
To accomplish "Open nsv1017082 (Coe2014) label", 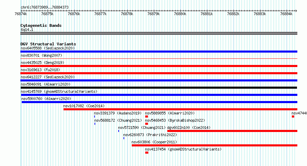I will (x=84, y=106).
